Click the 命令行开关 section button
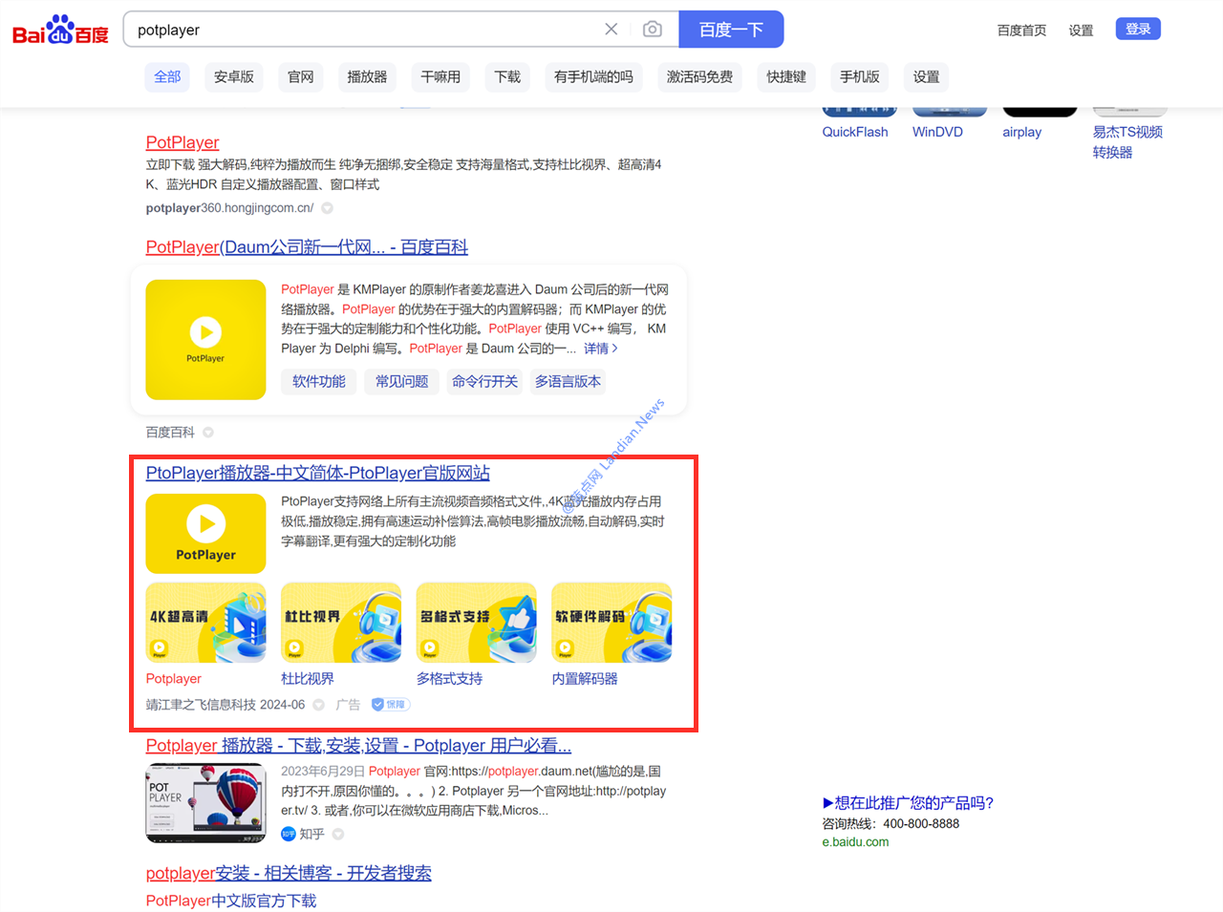The height and width of the screenshot is (912, 1223). (x=484, y=381)
